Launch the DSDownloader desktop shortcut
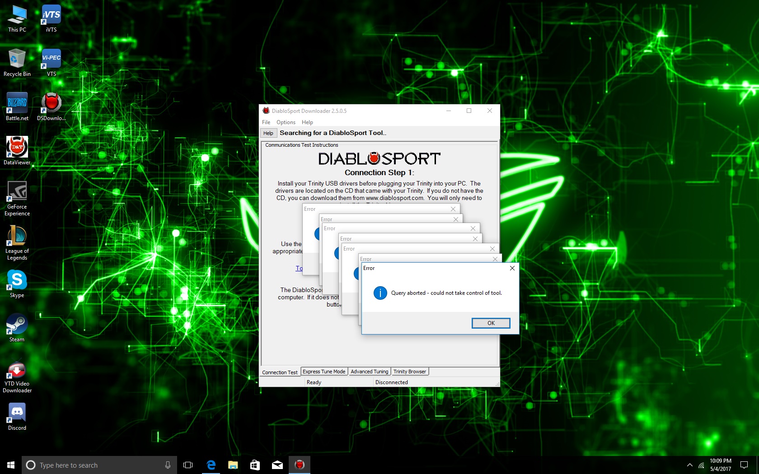This screenshot has width=759, height=474. [51, 107]
